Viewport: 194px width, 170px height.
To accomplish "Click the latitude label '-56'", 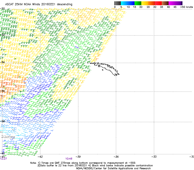I will click(2, 91).
